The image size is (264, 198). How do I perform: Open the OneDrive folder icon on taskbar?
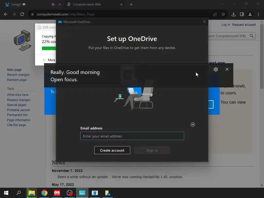click(108, 193)
